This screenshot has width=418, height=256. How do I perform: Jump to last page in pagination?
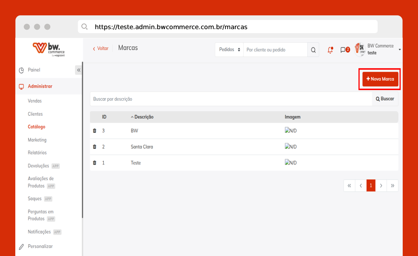[392, 185]
